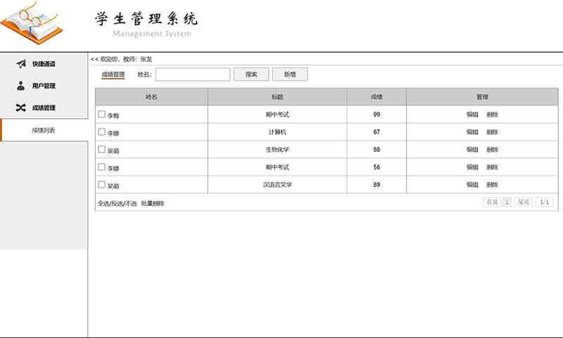Jump to 尾页 in the pagination
563x338 pixels.
(x=524, y=202)
